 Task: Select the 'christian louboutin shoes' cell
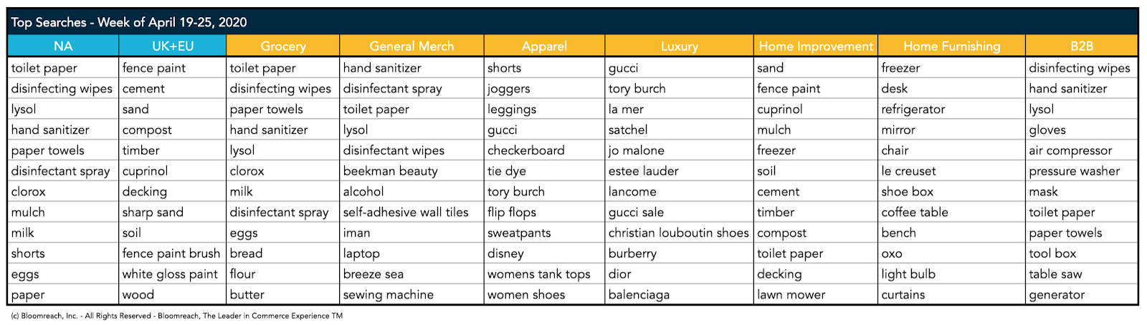point(679,233)
